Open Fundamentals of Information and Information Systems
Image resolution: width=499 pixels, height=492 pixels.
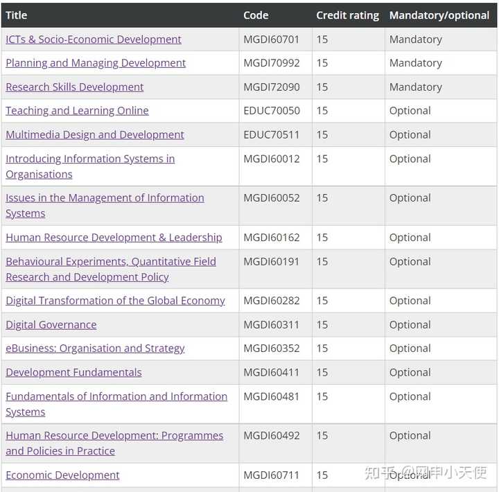point(116,396)
